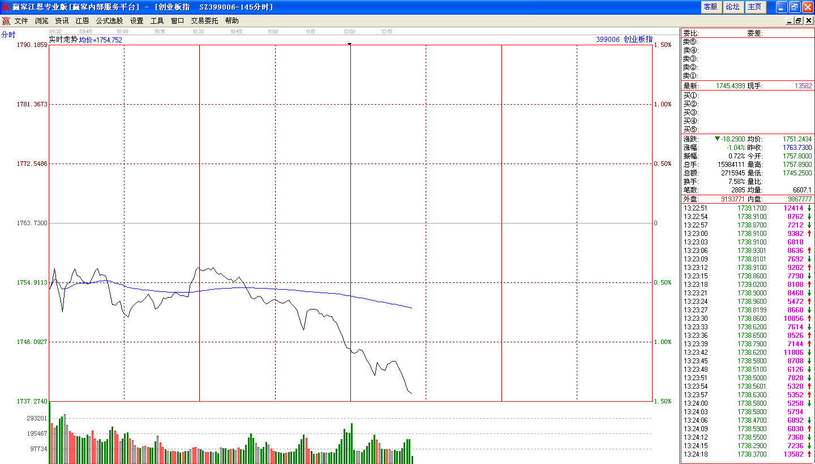Viewport: 815px width, 464px height.
Task: Click the black triangle marker atop the chart
Action: 350,44
